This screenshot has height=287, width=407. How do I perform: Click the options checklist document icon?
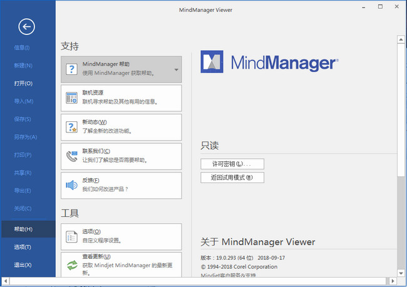point(71,237)
